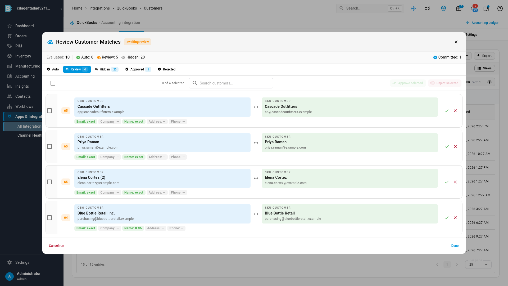Switch to the Hidden tab
This screenshot has height=286, width=508.
(106, 69)
